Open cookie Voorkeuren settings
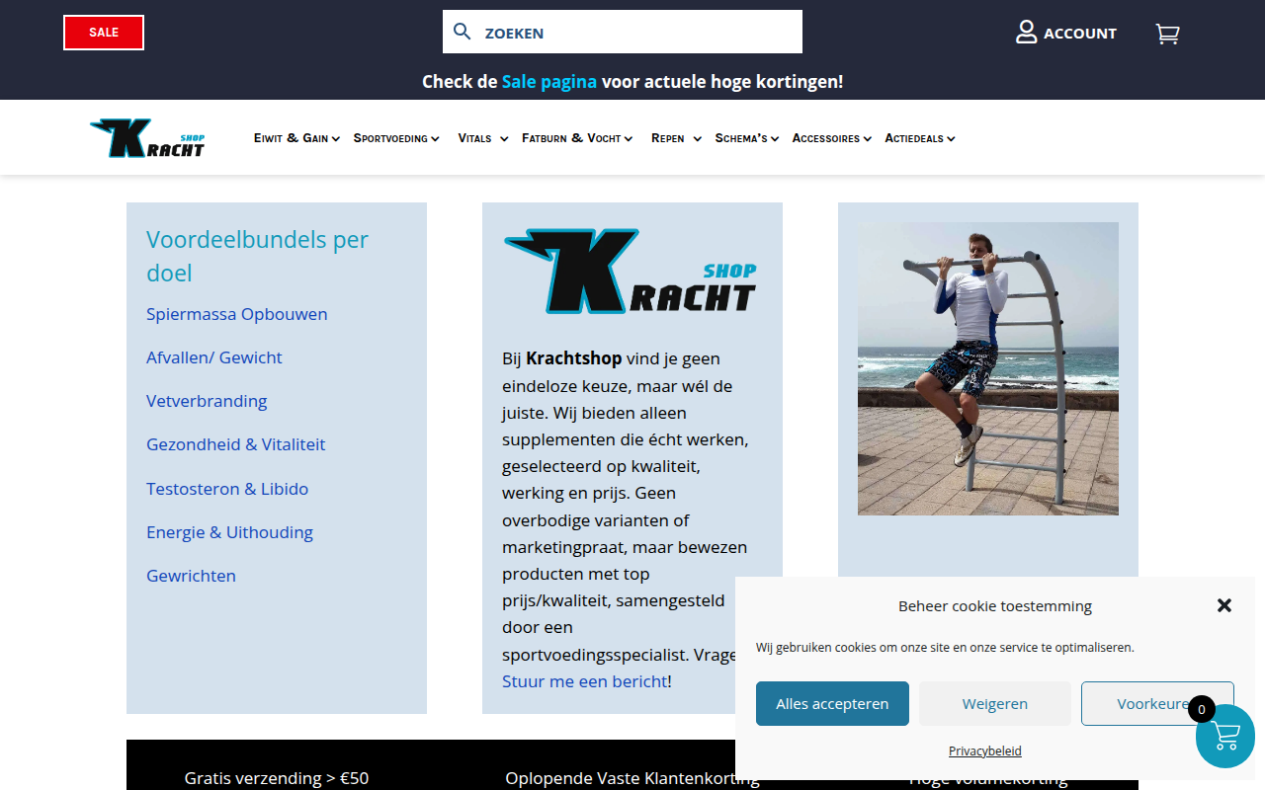1265x790 pixels. click(1157, 704)
